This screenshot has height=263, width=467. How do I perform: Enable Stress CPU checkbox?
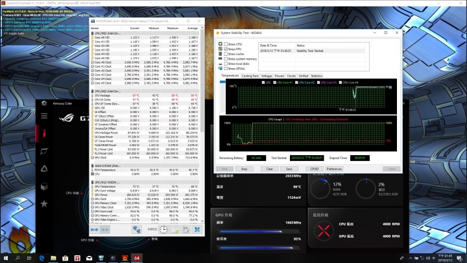(x=226, y=44)
